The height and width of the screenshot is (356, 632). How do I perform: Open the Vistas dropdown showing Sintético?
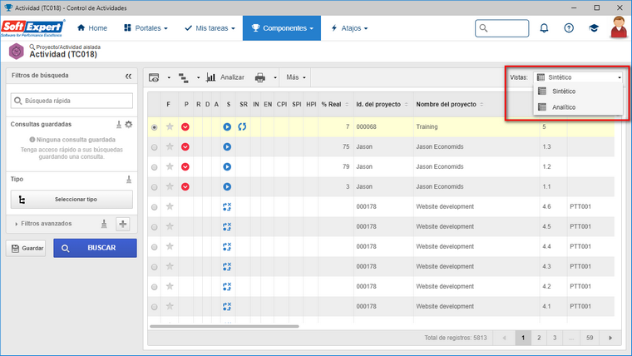(578, 77)
